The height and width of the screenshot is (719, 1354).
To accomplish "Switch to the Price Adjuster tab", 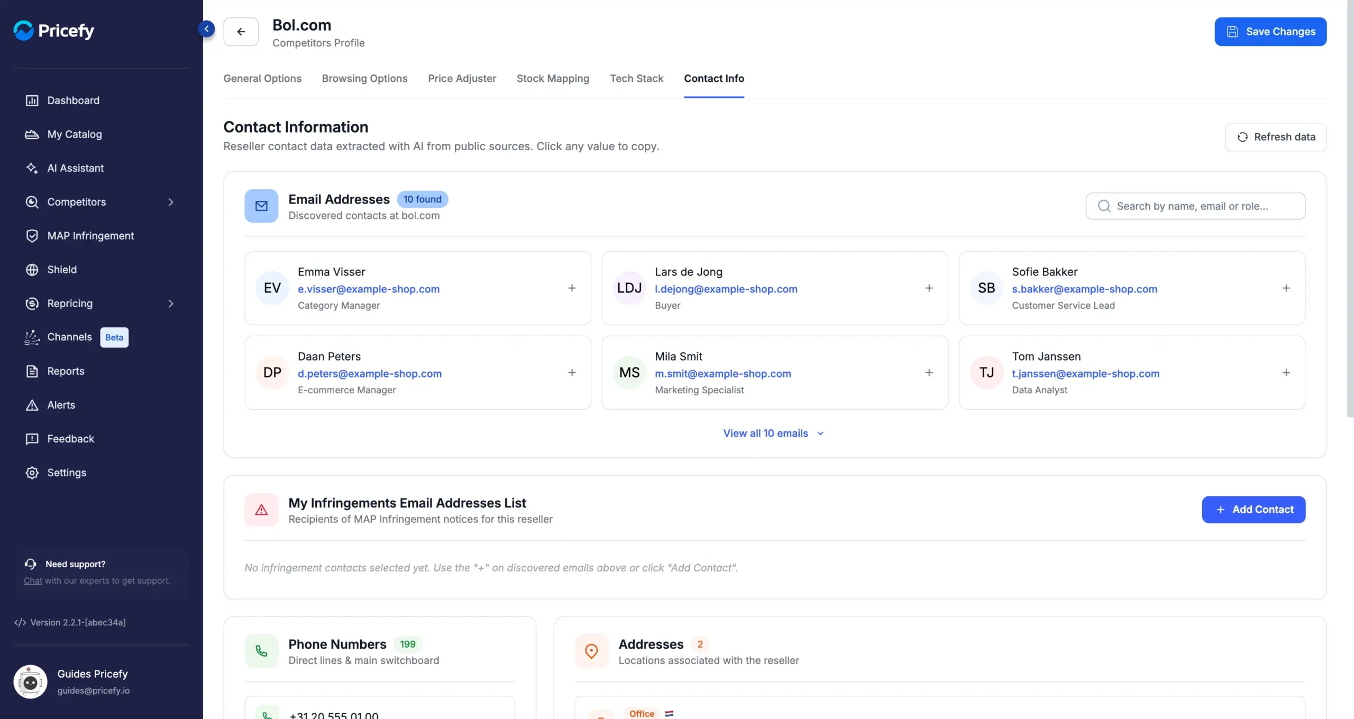I will point(462,78).
